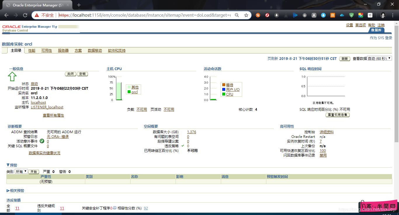Expand the 相关预警 section
399x215 pixels.
pos(8,191)
